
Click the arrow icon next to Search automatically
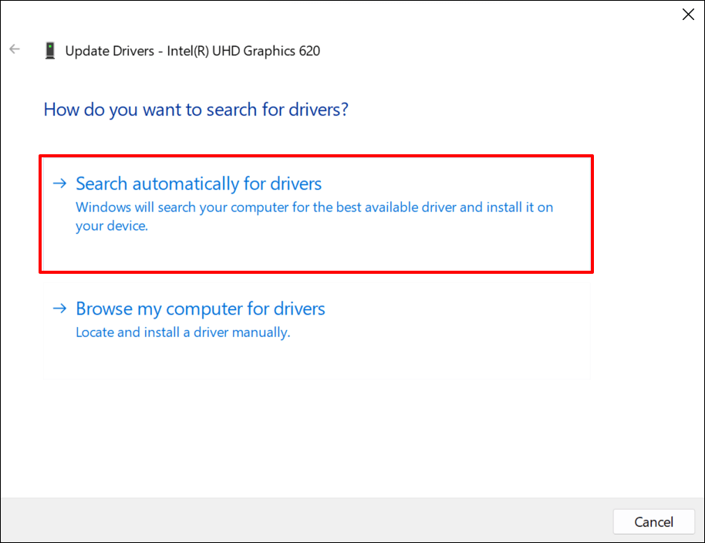(59, 184)
